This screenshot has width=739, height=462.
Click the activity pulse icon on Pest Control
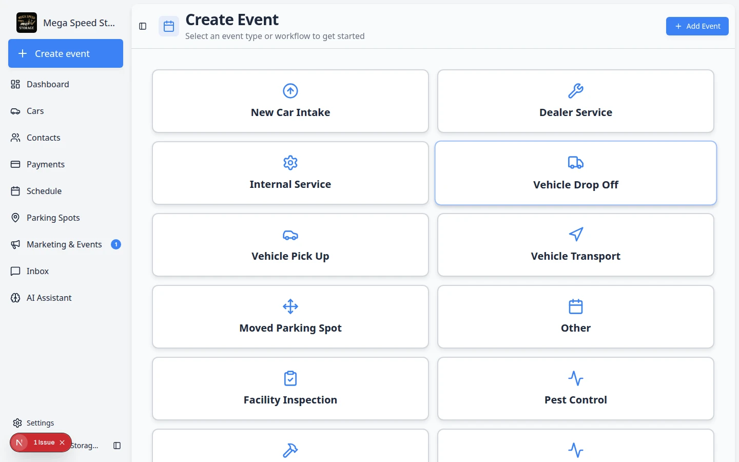[x=576, y=378]
